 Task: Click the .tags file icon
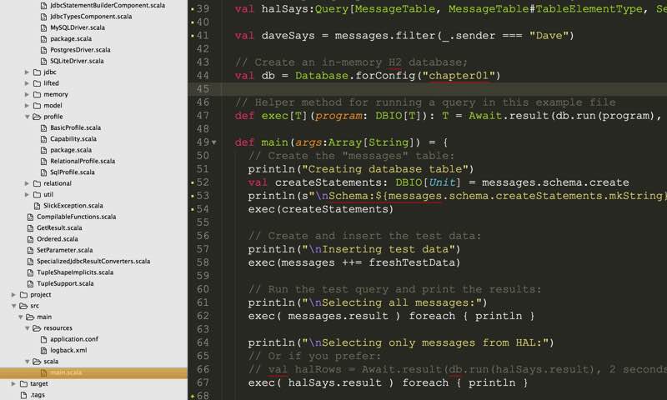point(23,395)
